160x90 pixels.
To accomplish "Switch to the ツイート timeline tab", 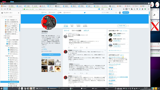I will point(66,30).
